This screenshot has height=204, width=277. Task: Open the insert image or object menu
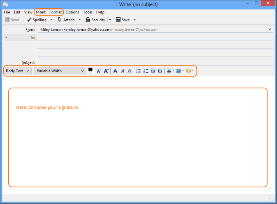click(180, 71)
